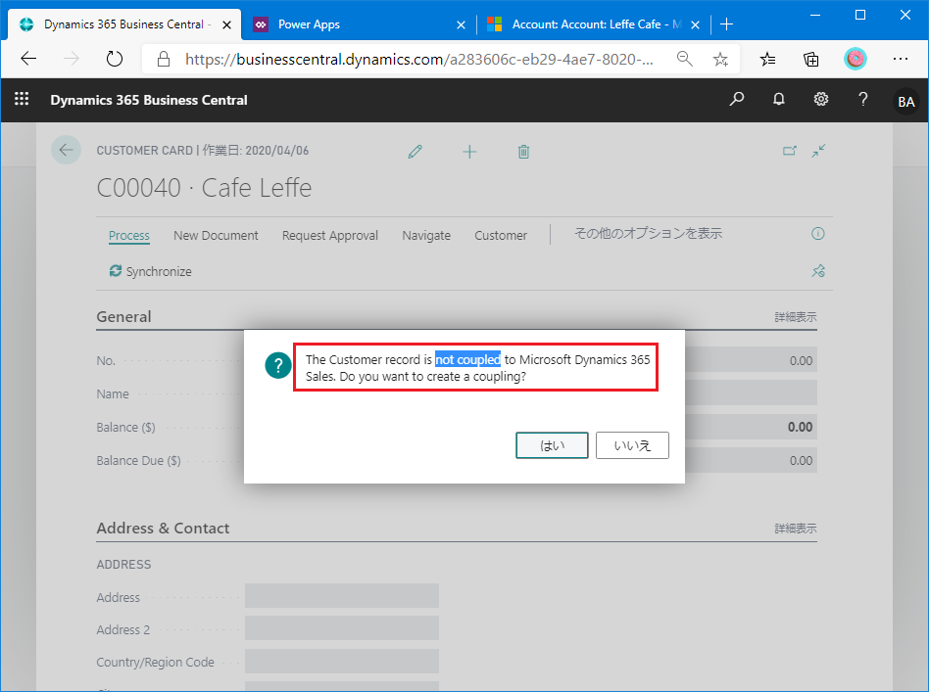Viewport: 929px width, 692px height.
Task: Click the site lock icon in address bar
Action: pyautogui.click(x=164, y=59)
